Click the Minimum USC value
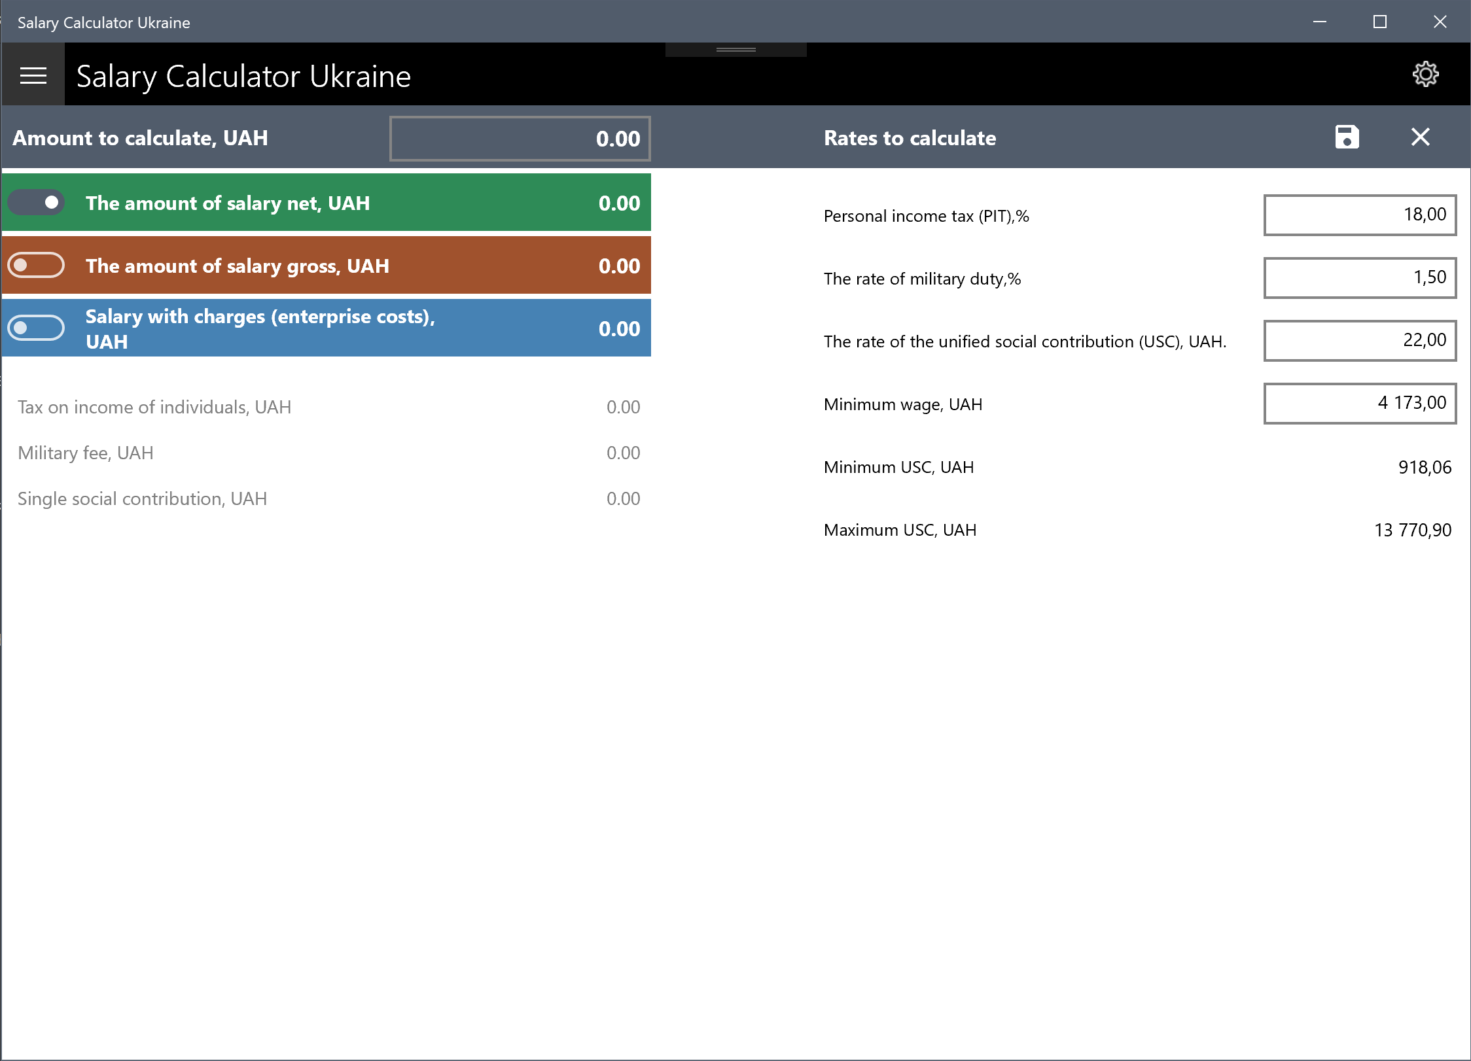The width and height of the screenshot is (1471, 1061). click(x=1424, y=467)
